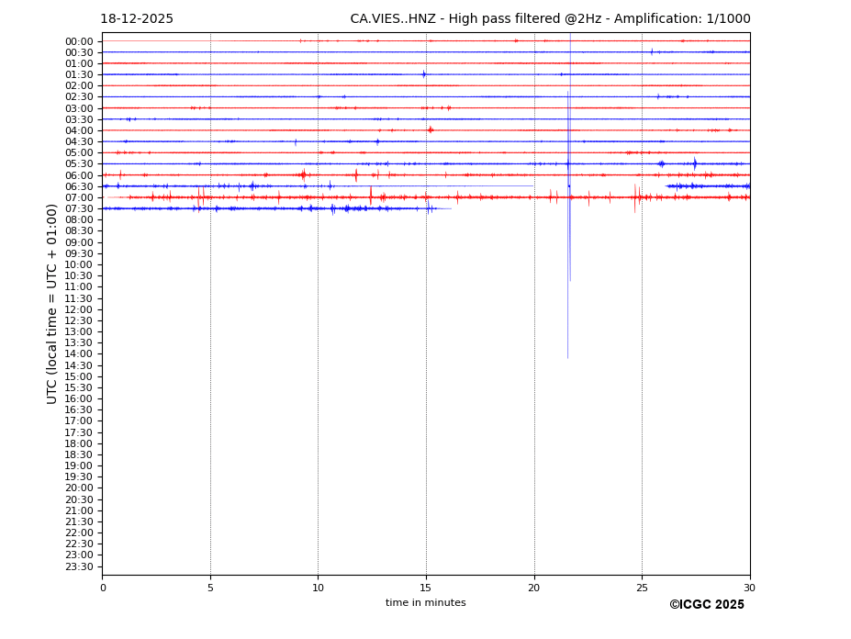Viewport: 851px width, 639px height.
Task: Click the 'time in minutes' axis label
Action: point(425,602)
